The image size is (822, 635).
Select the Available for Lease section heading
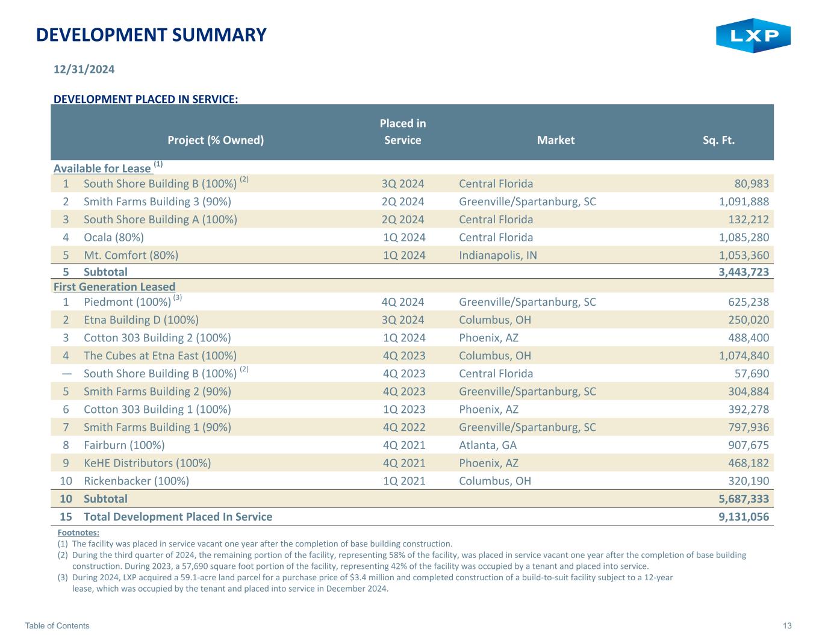click(x=102, y=169)
